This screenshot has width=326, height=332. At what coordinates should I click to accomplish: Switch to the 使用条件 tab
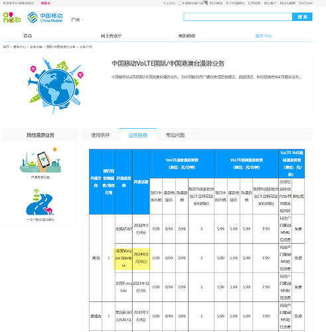pos(100,135)
